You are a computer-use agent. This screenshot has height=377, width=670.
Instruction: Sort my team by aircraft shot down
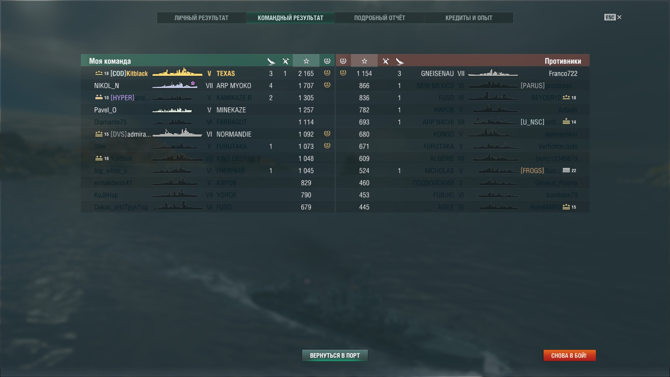tap(271, 61)
